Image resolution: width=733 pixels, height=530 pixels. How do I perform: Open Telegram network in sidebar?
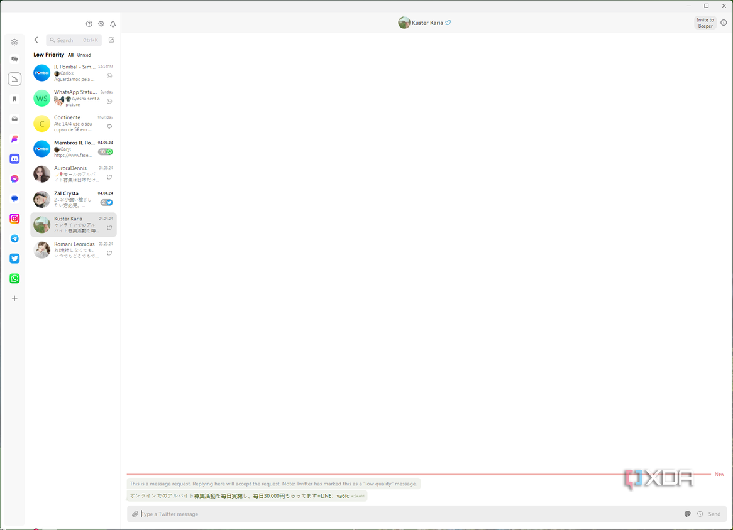tap(14, 239)
